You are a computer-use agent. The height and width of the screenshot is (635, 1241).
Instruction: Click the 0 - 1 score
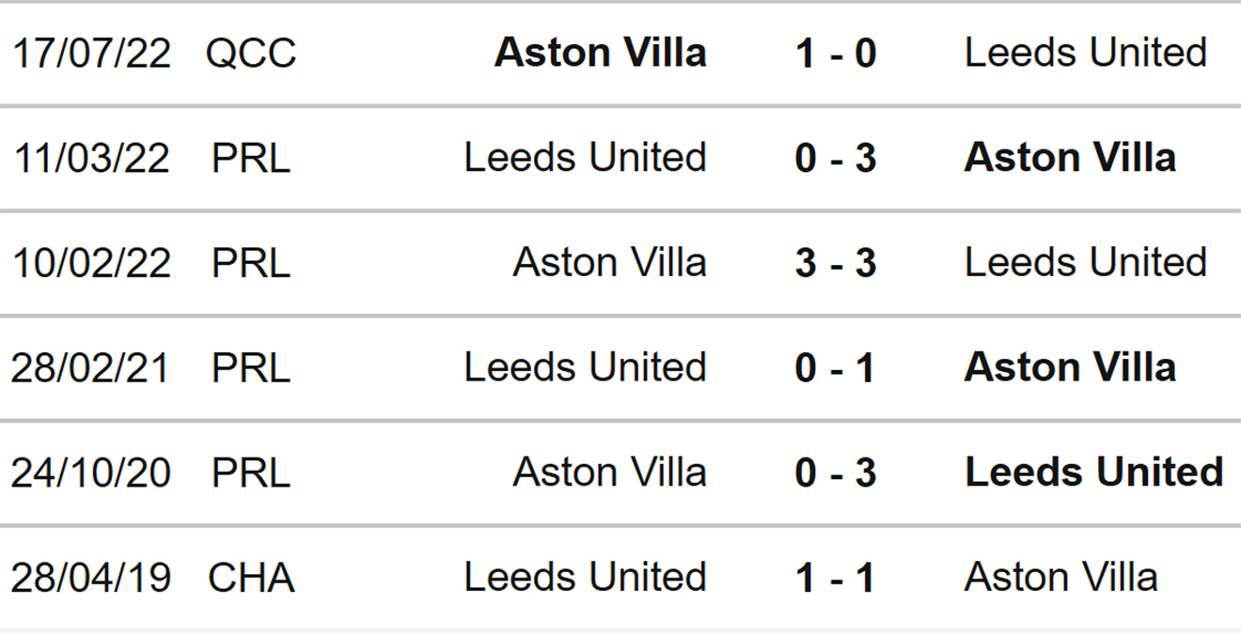tap(835, 367)
